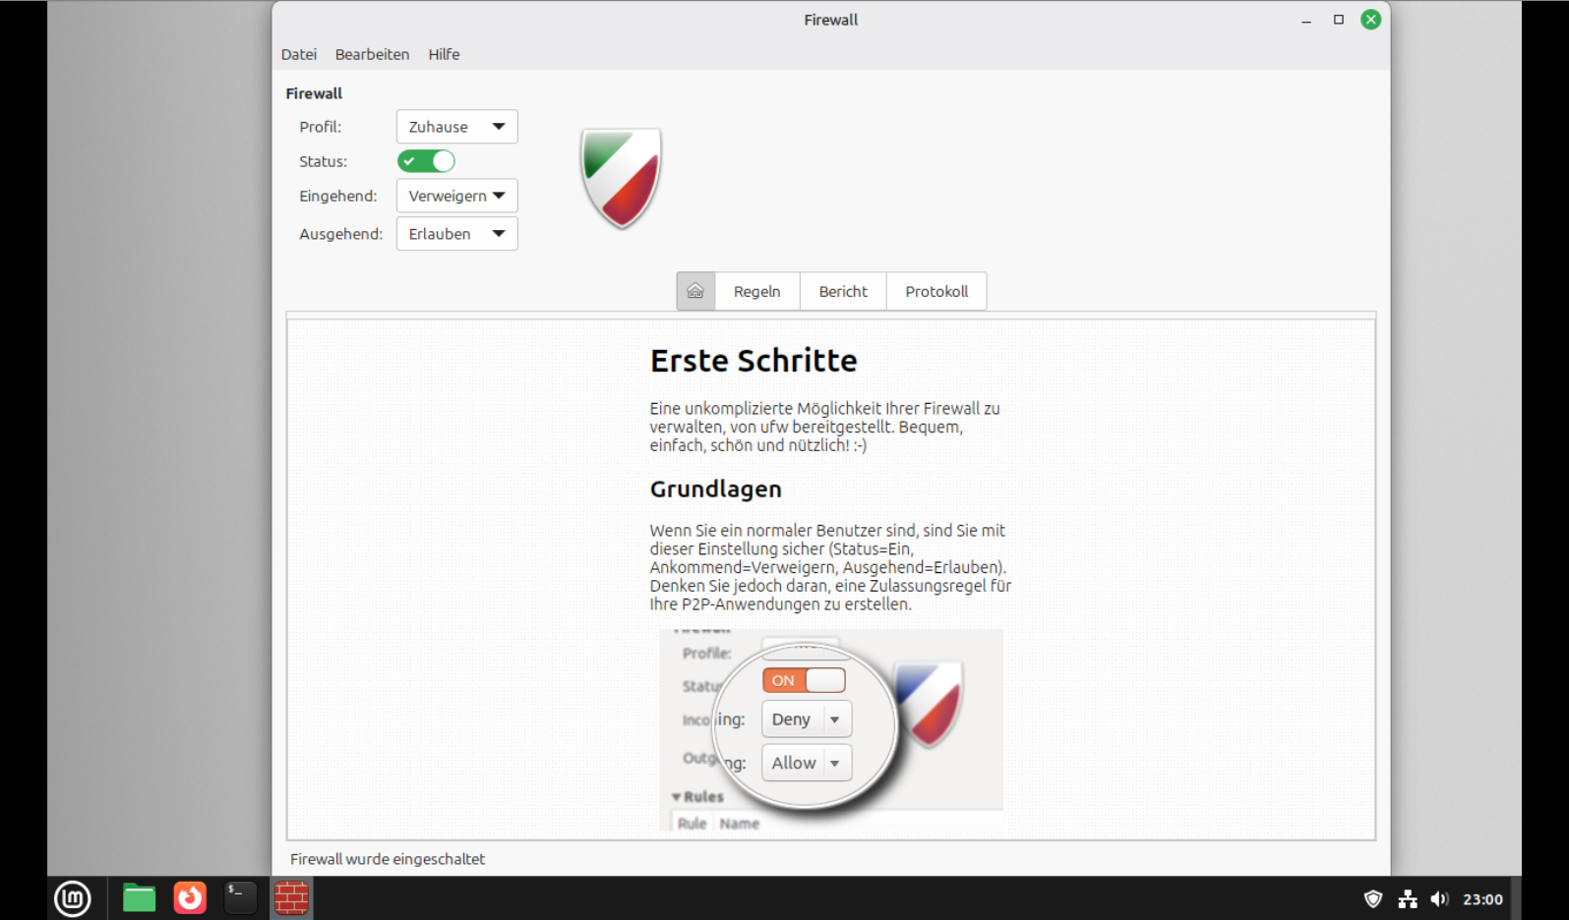Screen dimensions: 1569x920
Task: Open the Eingehend dropdown set to Verweigern
Action: coord(456,196)
